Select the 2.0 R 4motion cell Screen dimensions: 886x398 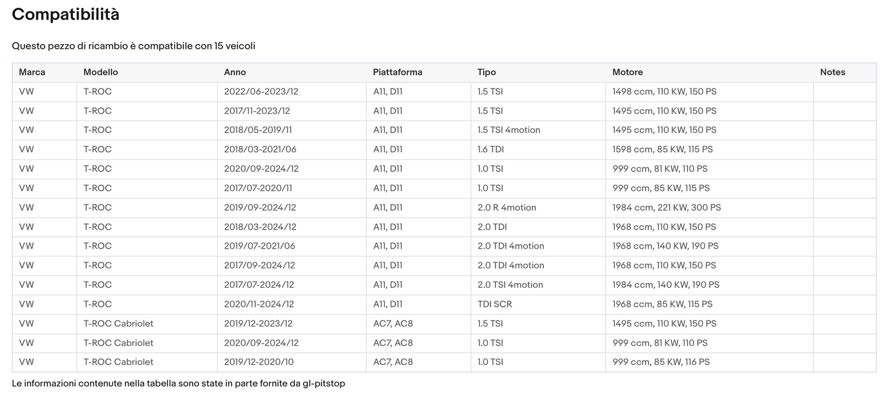tap(506, 208)
